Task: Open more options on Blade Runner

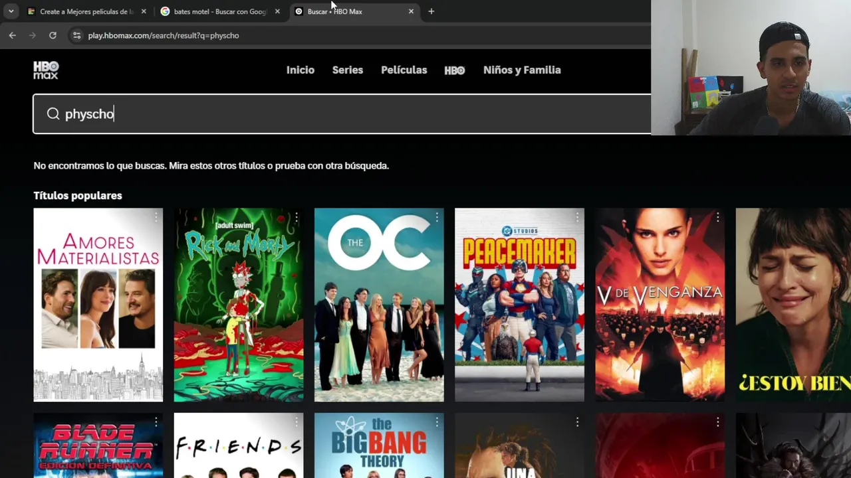Action: pyautogui.click(x=156, y=422)
